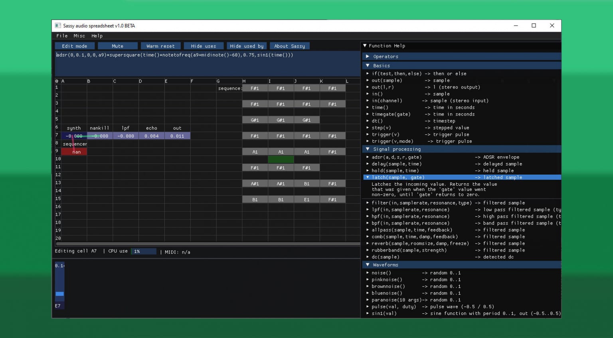Open the File menu
Screen dimensions: 613x338
click(62, 36)
